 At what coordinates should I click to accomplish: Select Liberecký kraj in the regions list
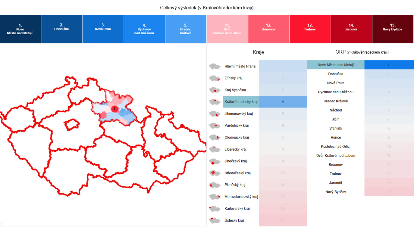[235, 150]
